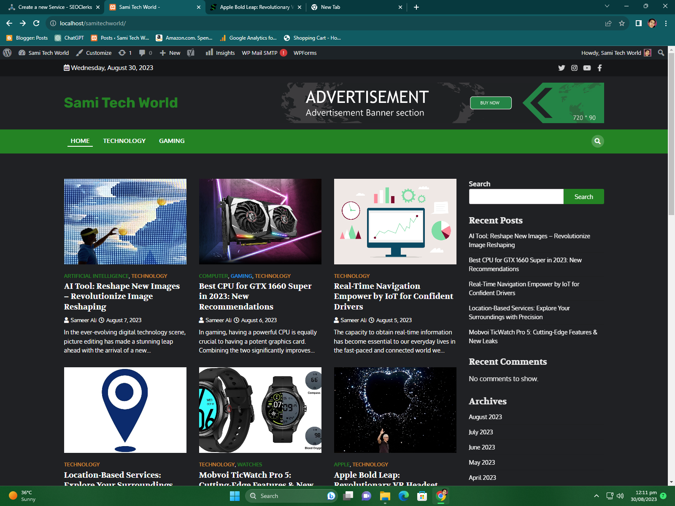Open the Yoast SEO admin bar icon
675x506 pixels.
191,53
